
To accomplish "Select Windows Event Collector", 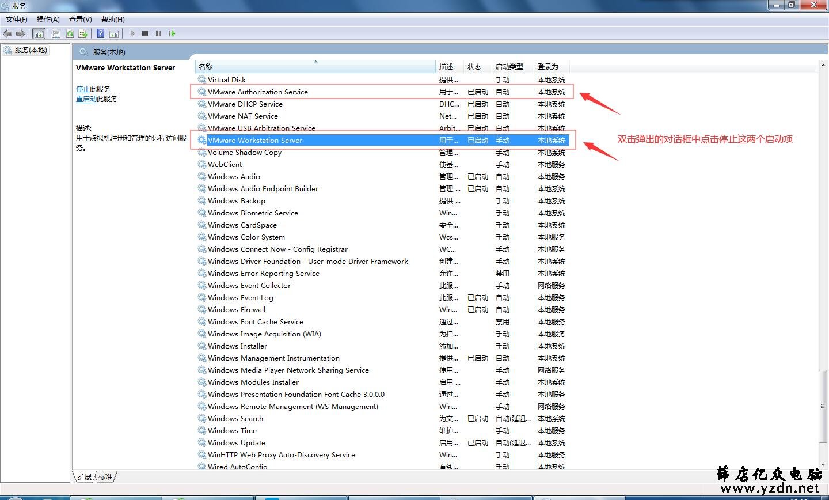I will (249, 285).
